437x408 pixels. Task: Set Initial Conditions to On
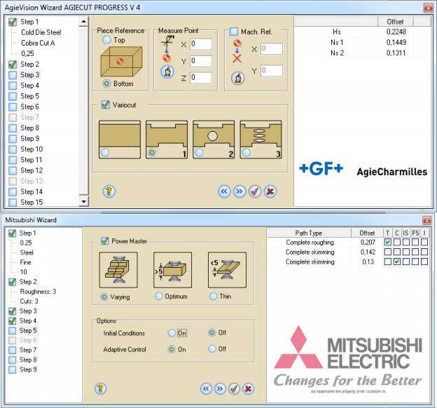[172, 333]
